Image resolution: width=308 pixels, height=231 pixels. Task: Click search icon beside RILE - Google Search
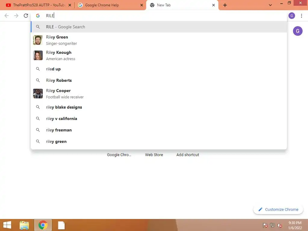tap(38, 27)
